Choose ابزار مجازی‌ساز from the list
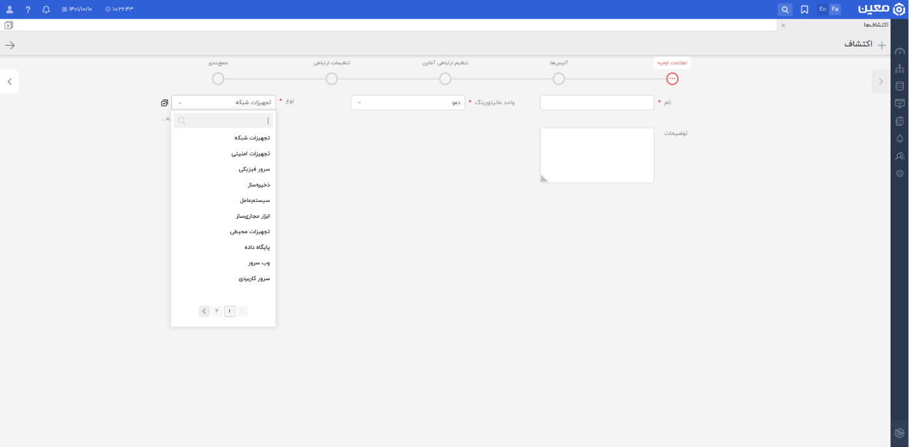Viewport: 909px width, 447px height. point(223,216)
